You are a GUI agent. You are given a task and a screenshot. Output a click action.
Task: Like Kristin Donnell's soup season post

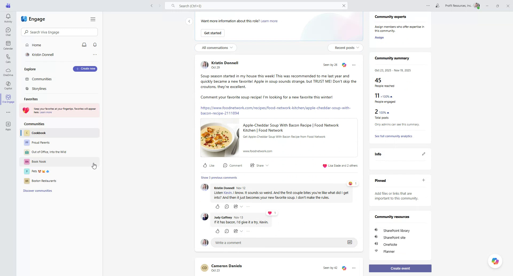tap(208, 165)
